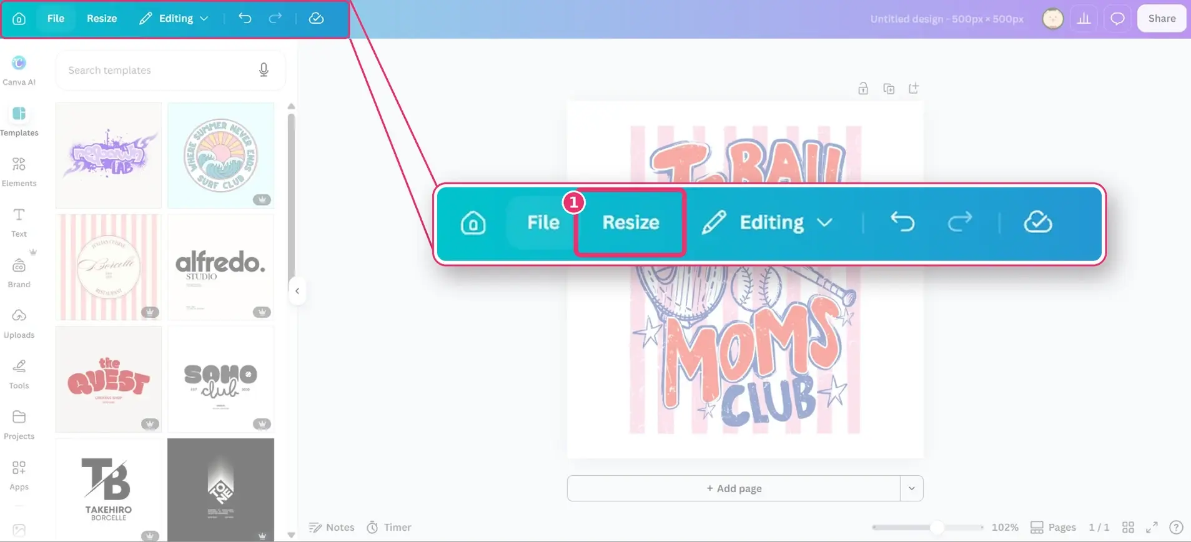The image size is (1191, 542).
Task: Open the Elements sidebar panel
Action: pyautogui.click(x=19, y=172)
